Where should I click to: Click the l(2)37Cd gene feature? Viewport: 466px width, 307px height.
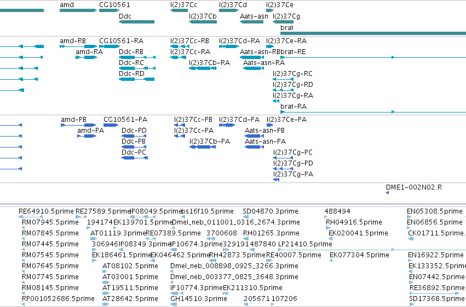click(229, 10)
